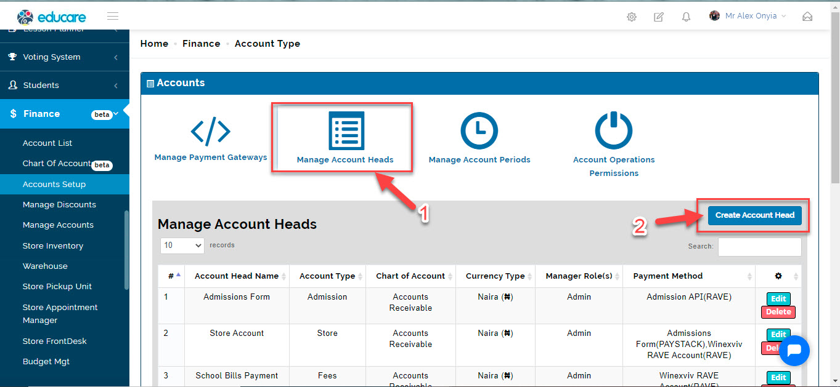Click the Create Account Head button

(x=754, y=215)
